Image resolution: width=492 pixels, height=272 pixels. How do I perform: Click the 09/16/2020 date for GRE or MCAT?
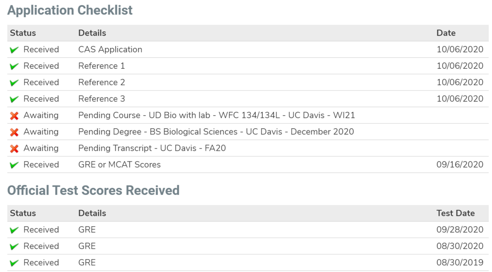click(x=460, y=164)
